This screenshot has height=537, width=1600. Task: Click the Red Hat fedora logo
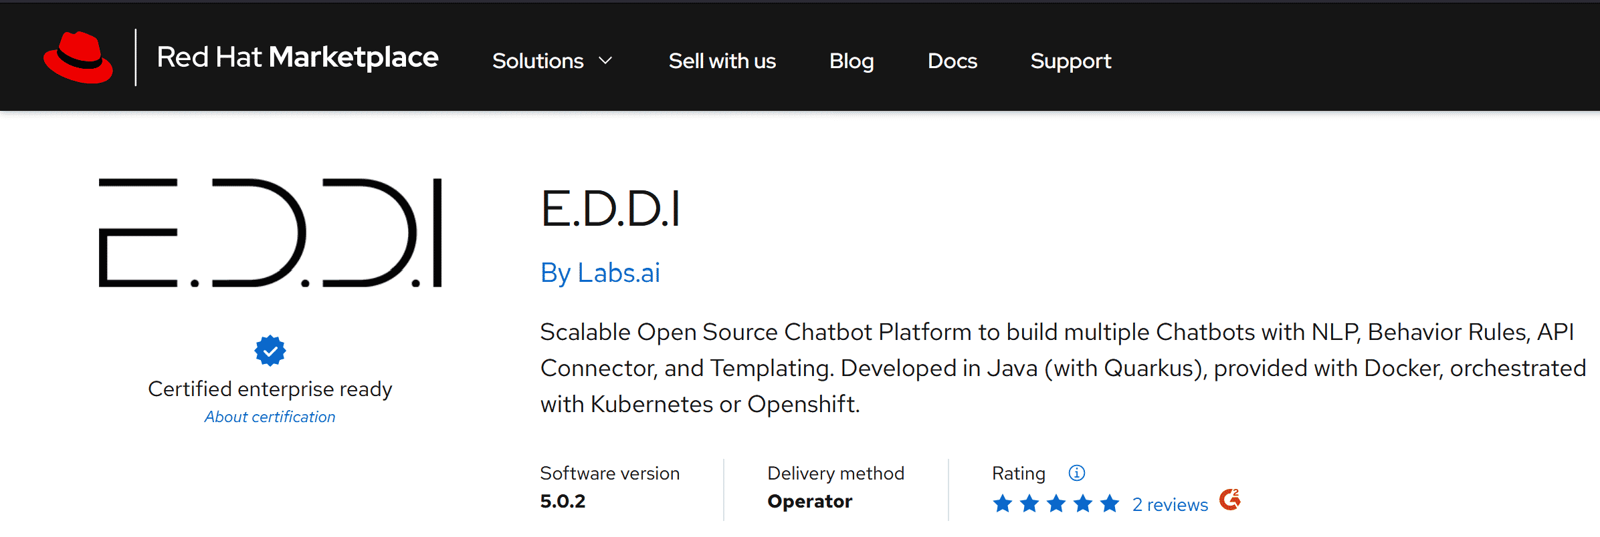pyautogui.click(x=78, y=57)
